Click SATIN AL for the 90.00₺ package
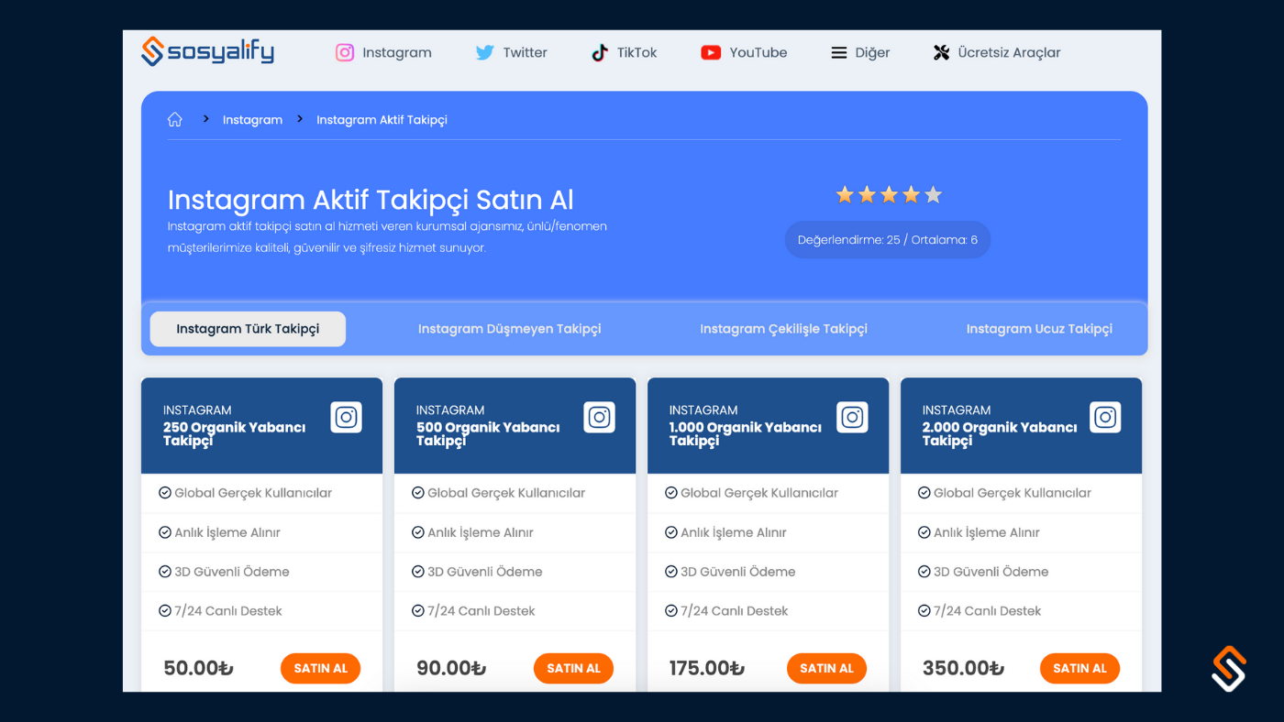 [x=573, y=668]
